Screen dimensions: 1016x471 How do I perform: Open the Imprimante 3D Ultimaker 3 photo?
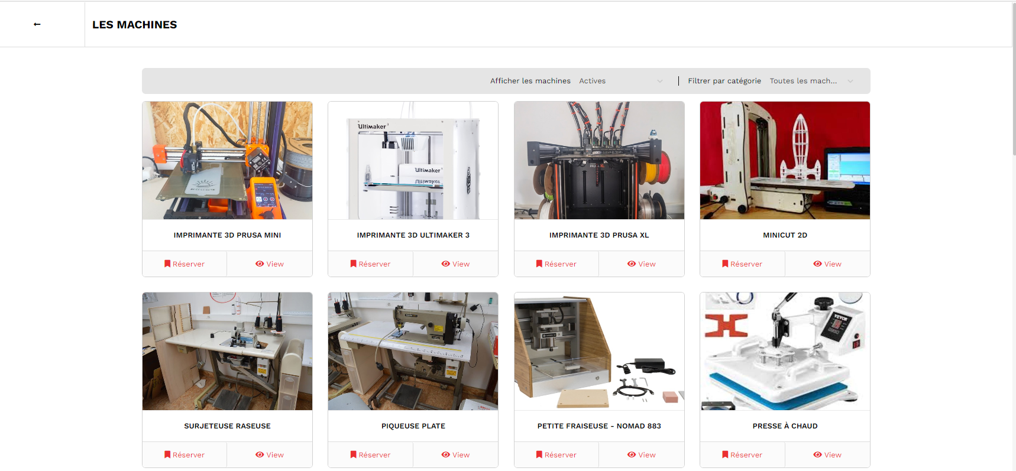click(413, 160)
